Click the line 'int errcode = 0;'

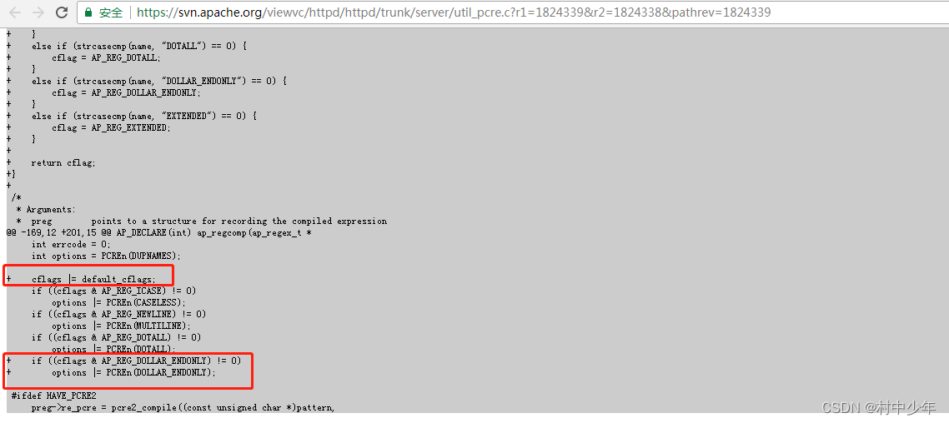71,244
